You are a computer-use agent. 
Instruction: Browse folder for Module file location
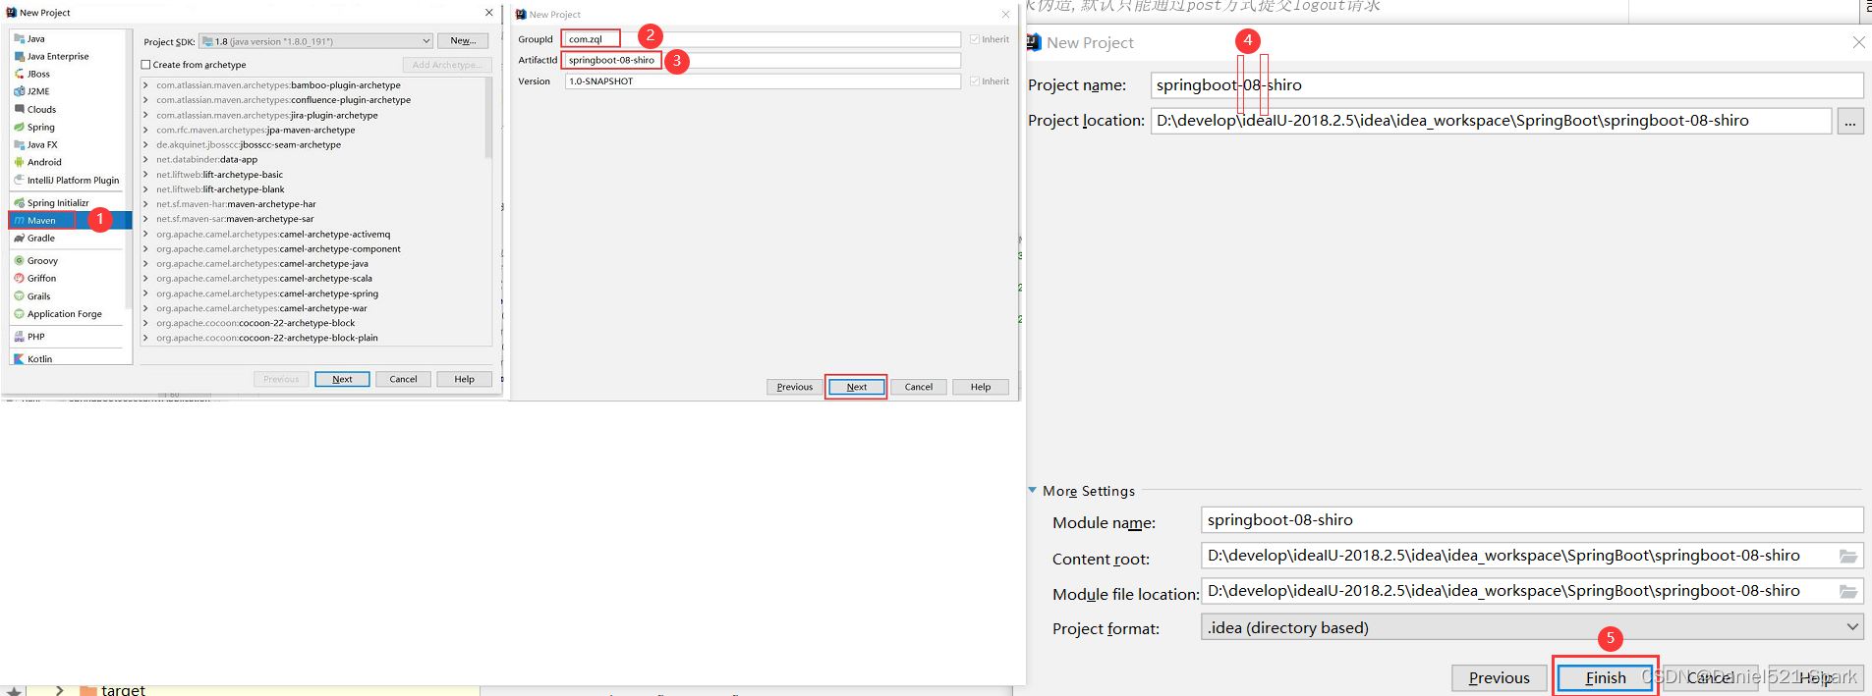[x=1848, y=592]
